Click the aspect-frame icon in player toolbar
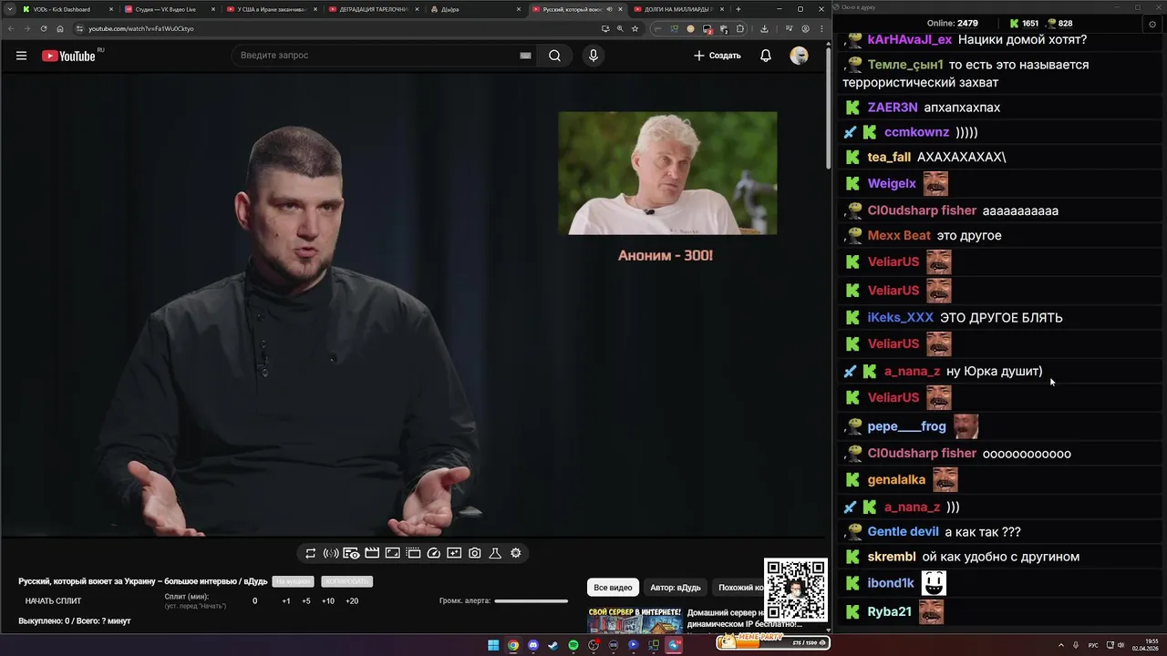1167x656 pixels. pyautogui.click(x=392, y=553)
